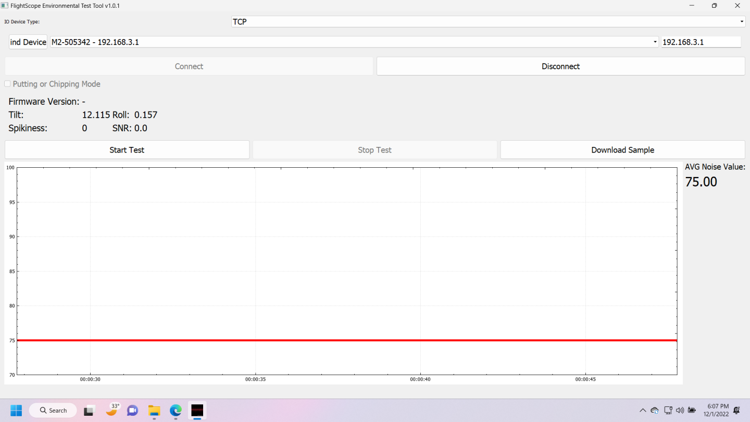The height and width of the screenshot is (422, 750).
Task: Show hidden system tray icons chevron
Action: (643, 411)
